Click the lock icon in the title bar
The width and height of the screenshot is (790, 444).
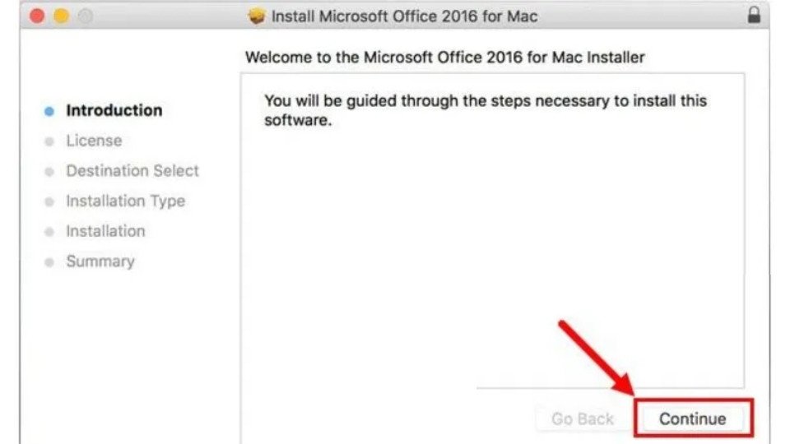754,16
